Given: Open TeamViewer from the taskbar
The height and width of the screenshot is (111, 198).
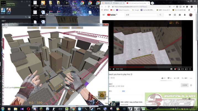Looking at the screenshot, I should (x=80, y=109).
